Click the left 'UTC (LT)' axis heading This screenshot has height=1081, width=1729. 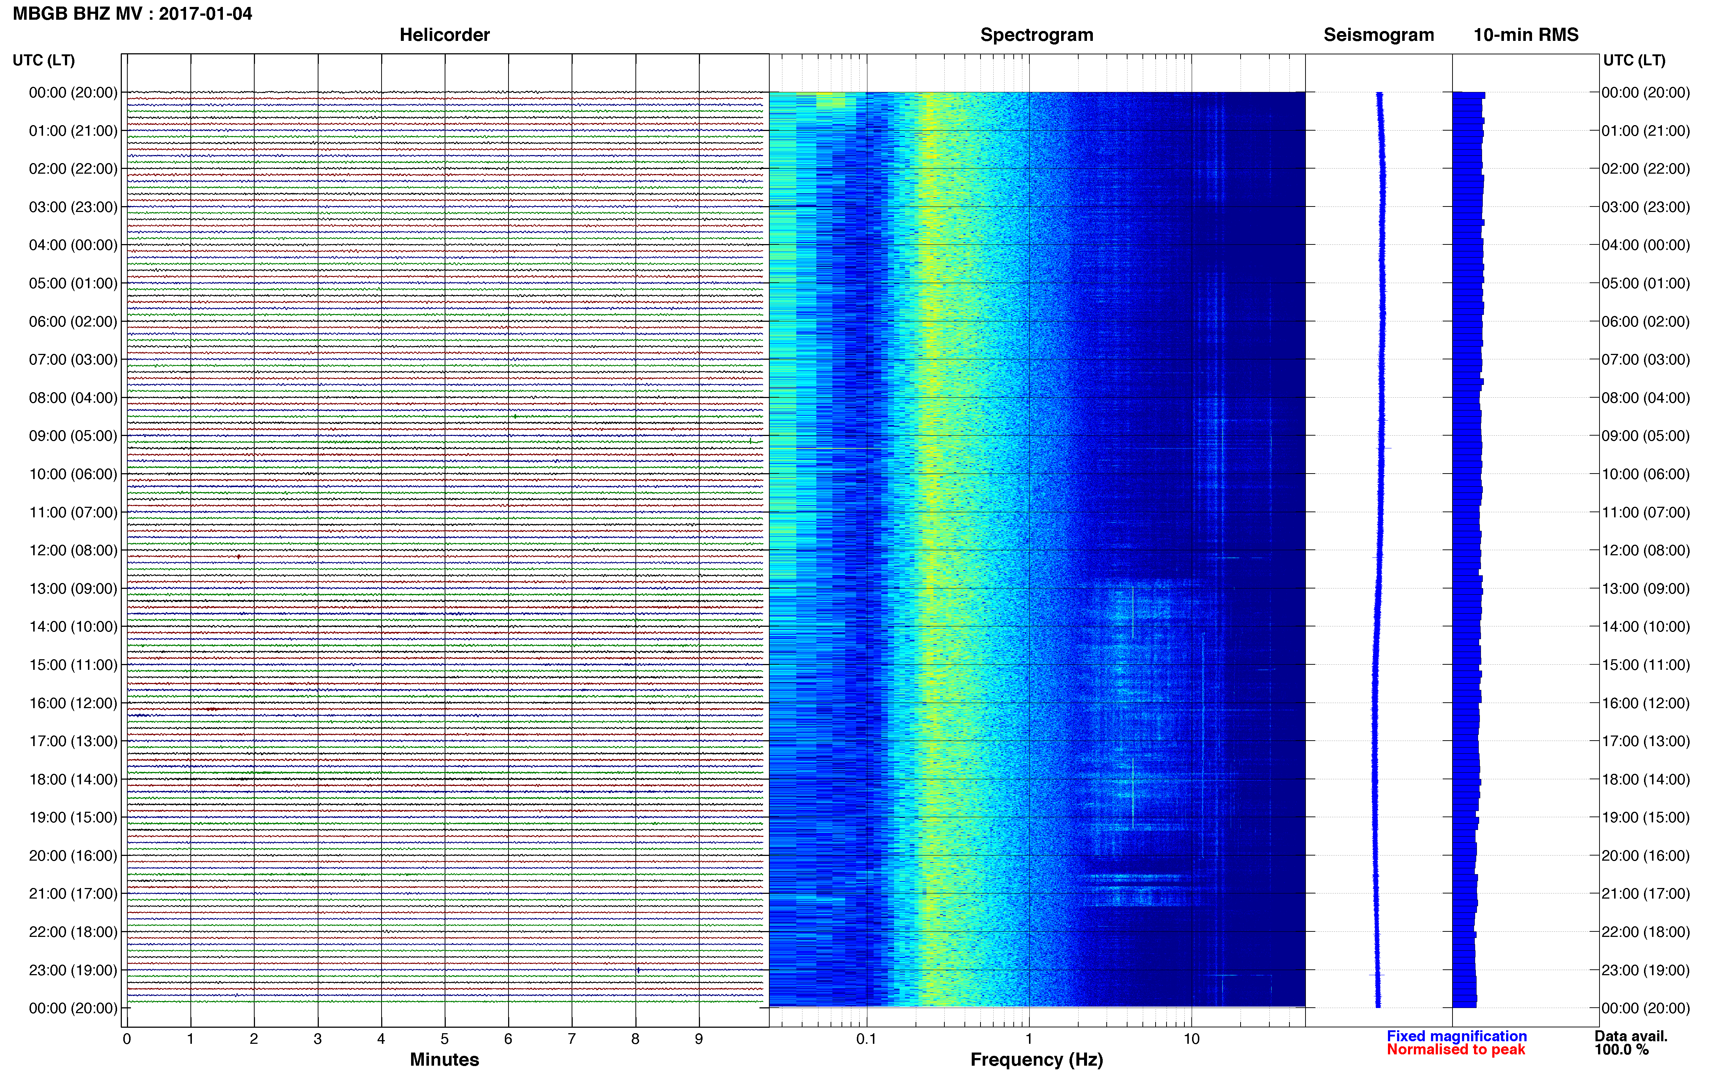[x=44, y=60]
